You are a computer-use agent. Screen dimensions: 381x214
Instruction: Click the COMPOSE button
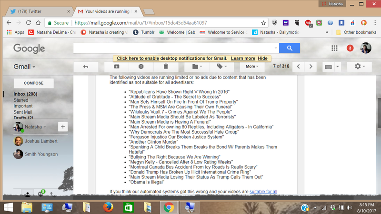pos(33,83)
